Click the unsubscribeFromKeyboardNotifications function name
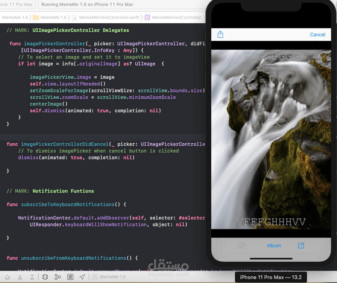The image size is (337, 283). (x=73, y=258)
